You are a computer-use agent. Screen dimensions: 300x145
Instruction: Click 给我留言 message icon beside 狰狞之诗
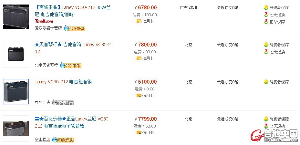[63, 103]
